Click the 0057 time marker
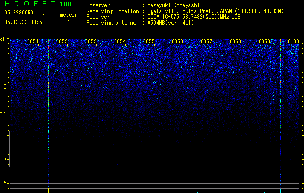Image resolution: width=304 pixels, height=193 pixels. pos(206,41)
